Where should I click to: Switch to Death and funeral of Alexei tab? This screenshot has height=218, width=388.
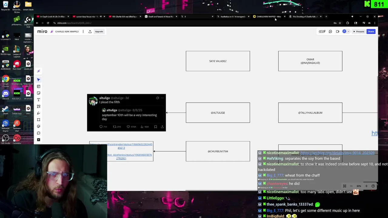(x=161, y=17)
